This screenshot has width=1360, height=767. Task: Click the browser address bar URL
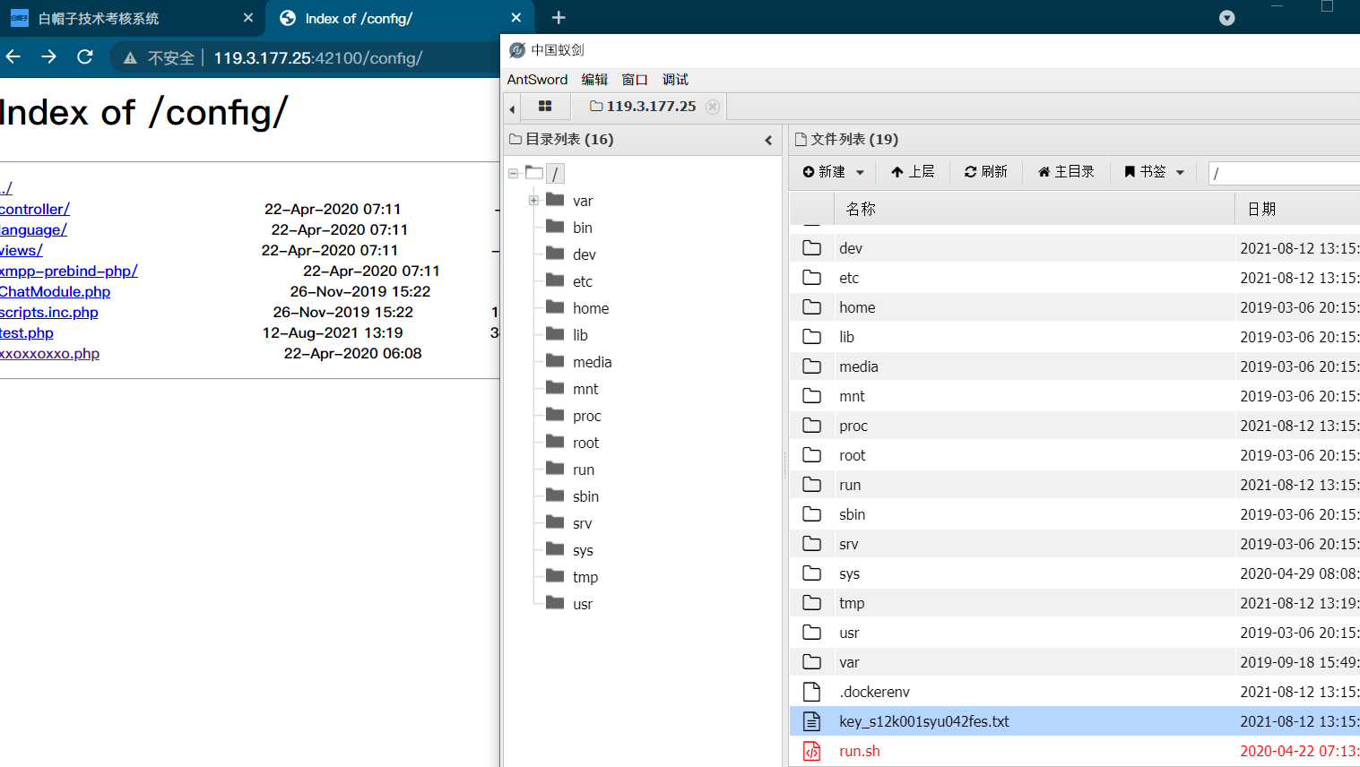(317, 58)
